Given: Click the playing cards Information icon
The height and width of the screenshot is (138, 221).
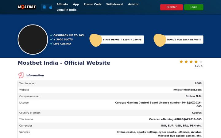Looking at the screenshot, I should point(21,75).
